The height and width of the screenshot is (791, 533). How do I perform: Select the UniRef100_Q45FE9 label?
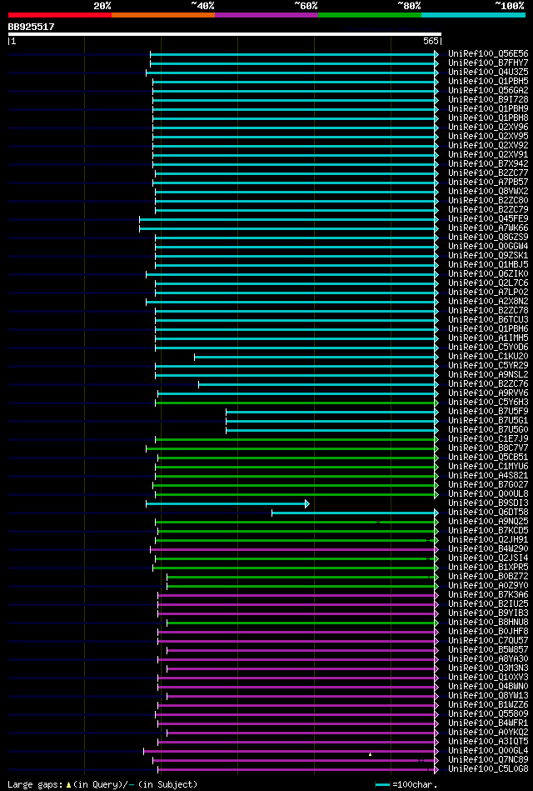pyautogui.click(x=489, y=219)
